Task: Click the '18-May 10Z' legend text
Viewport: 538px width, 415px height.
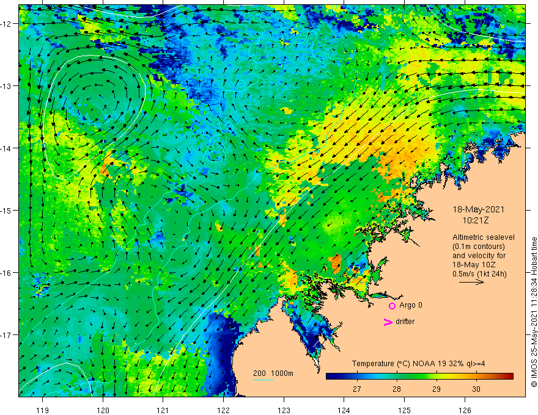Action: pyautogui.click(x=473, y=265)
